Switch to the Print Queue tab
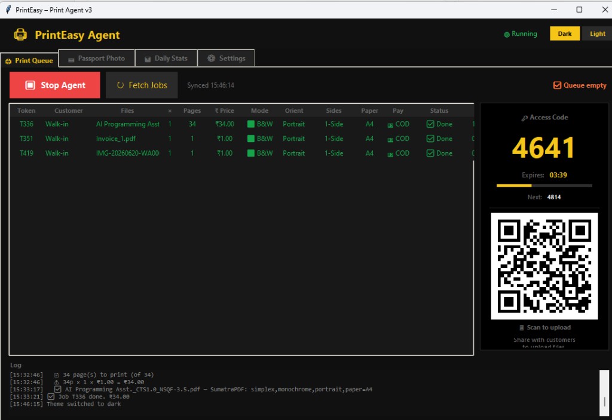The width and height of the screenshot is (612, 420). coord(29,60)
